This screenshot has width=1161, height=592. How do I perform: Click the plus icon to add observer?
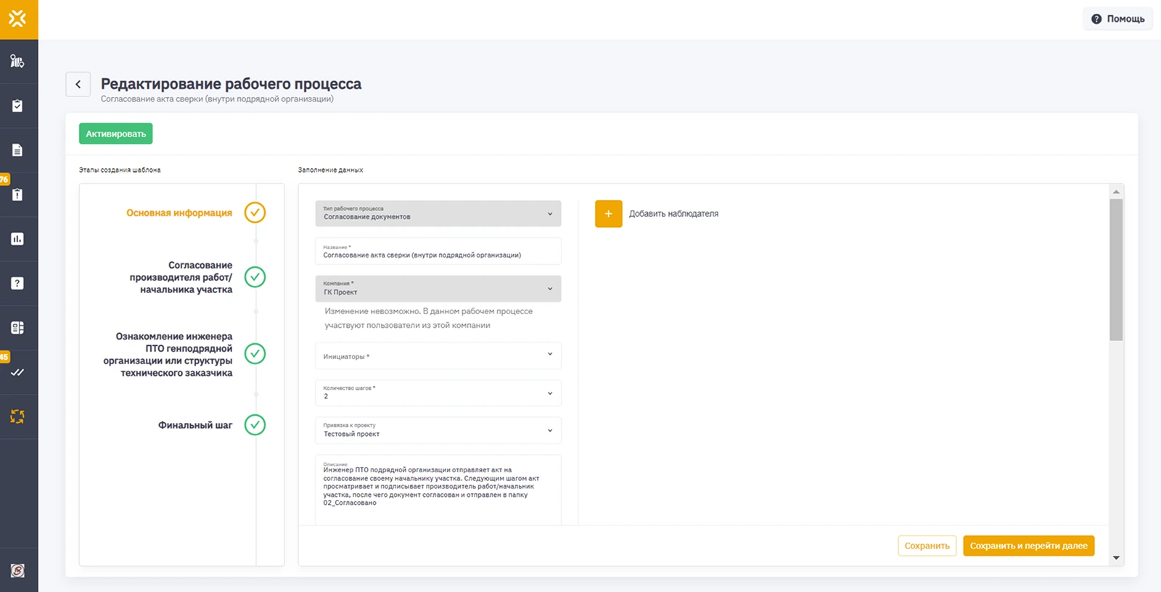608,214
